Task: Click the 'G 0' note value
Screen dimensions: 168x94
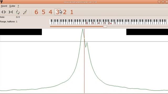Action: tap(18, 17)
